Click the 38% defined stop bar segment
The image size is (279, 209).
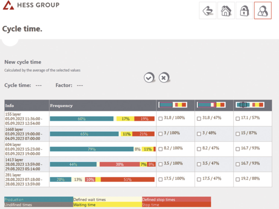[x=120, y=164]
